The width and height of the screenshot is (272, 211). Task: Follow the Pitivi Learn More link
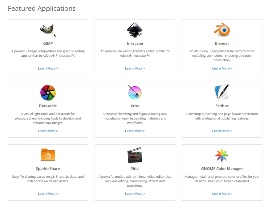point(135,194)
